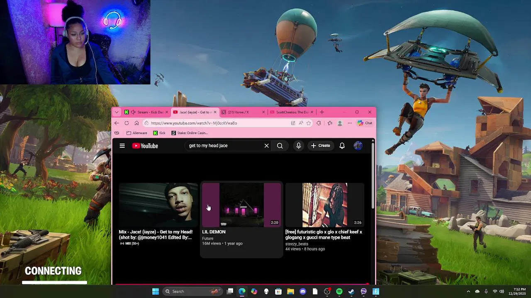
Task: Clear the YouTube search text
Action: (x=266, y=146)
